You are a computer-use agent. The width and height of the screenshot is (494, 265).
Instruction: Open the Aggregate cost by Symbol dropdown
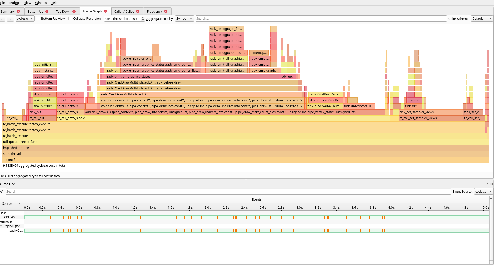[x=185, y=19]
